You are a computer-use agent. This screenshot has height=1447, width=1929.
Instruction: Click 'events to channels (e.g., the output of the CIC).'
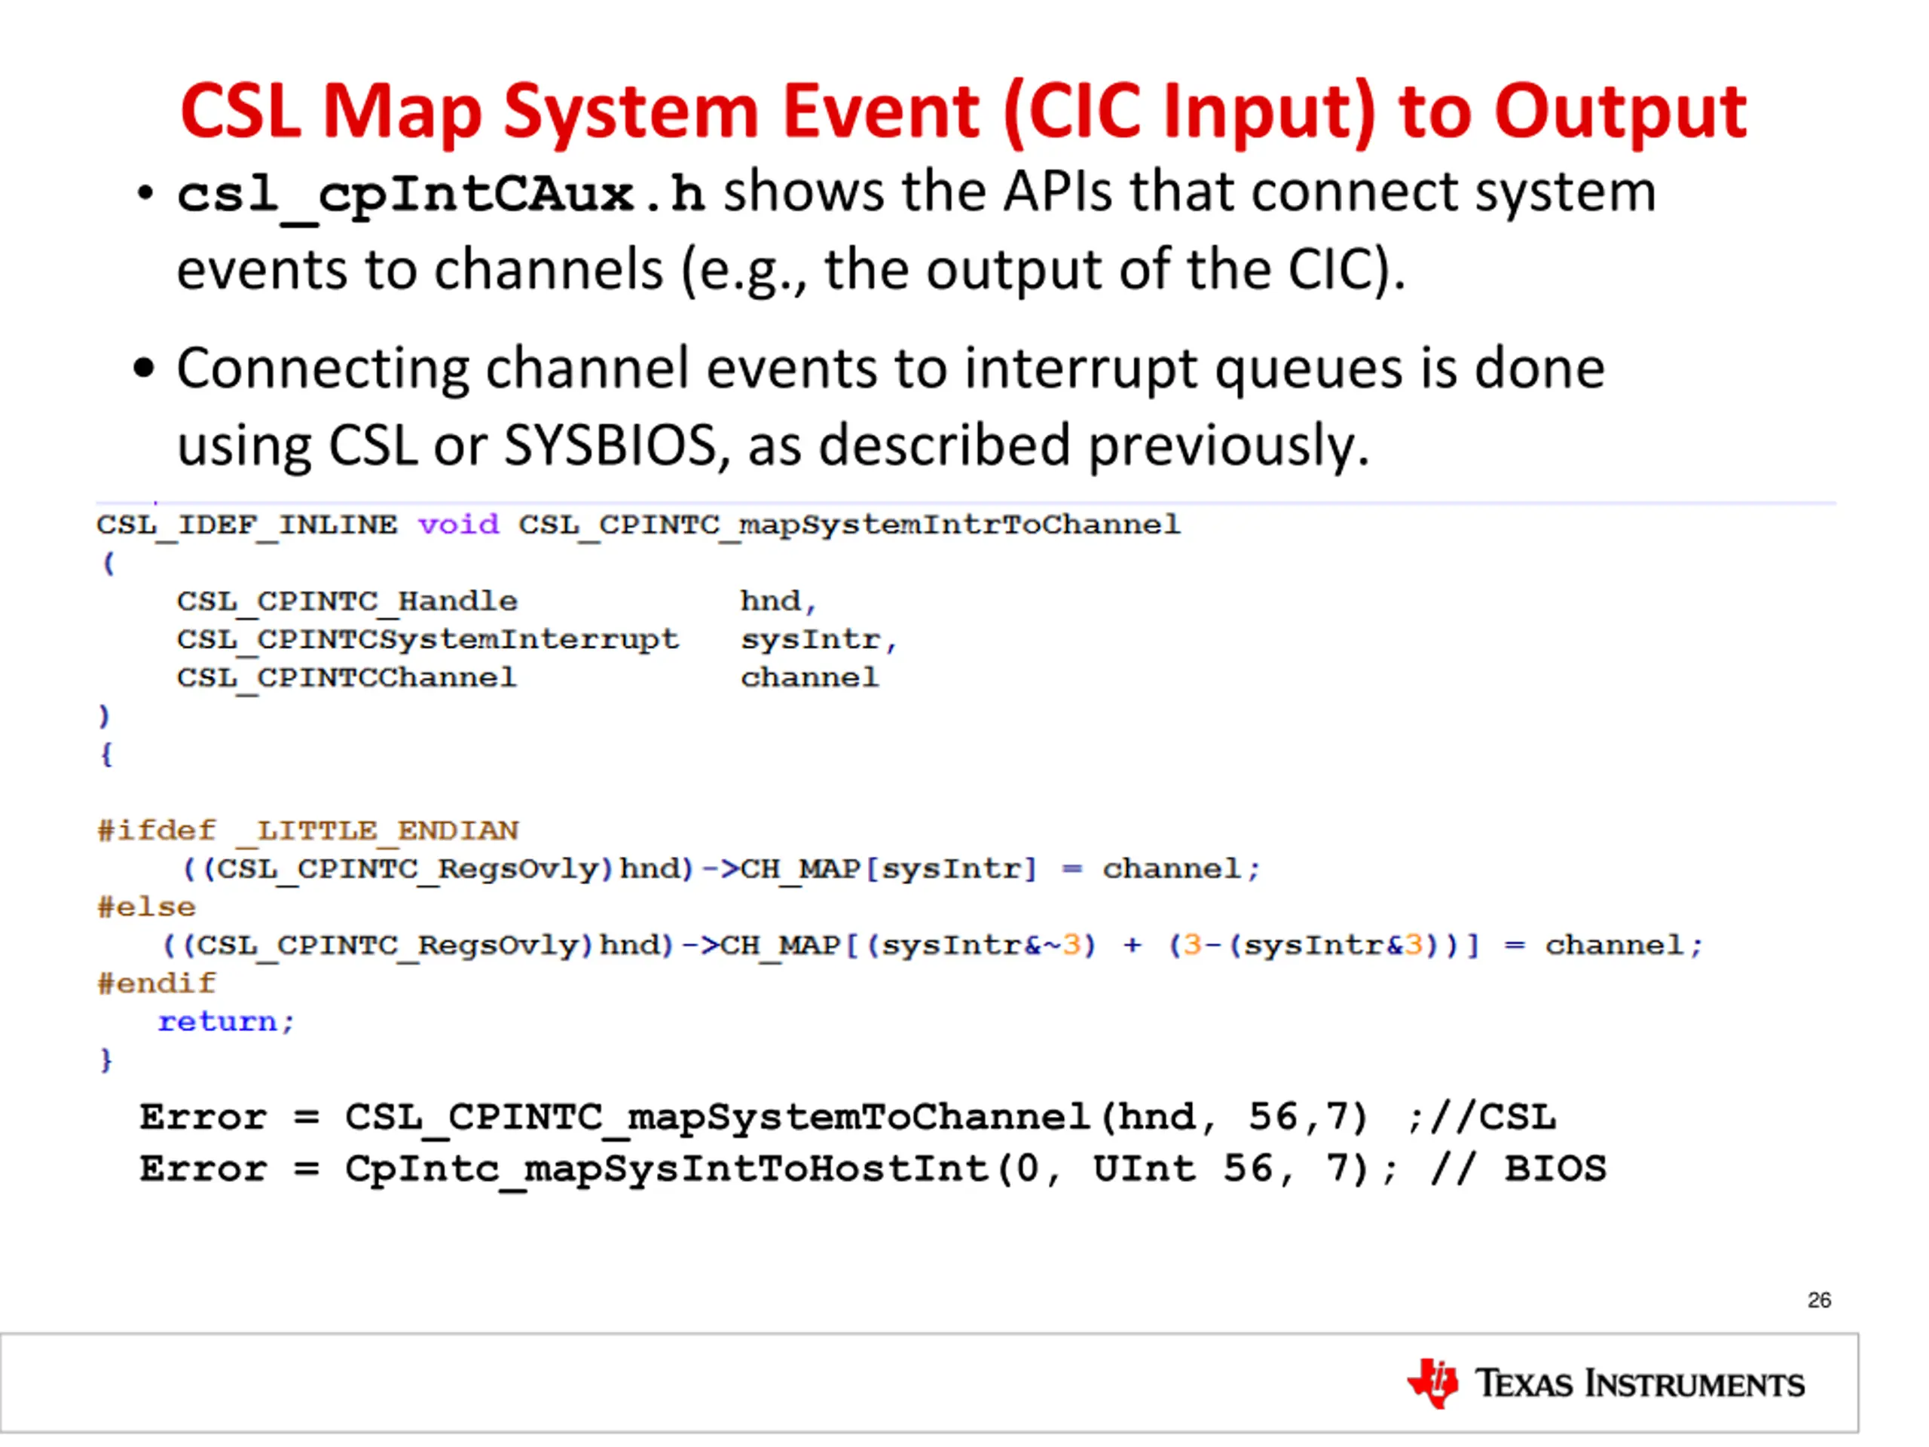point(791,270)
